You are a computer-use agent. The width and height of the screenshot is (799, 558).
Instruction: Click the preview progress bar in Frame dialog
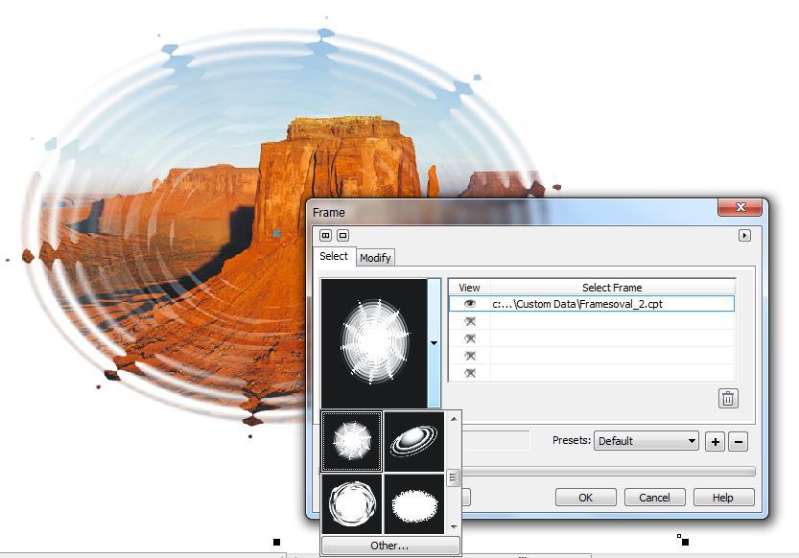608,472
